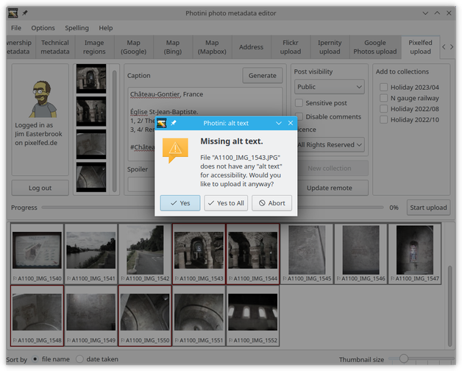Click the upload Progress bar
The image size is (462, 371).
(213, 208)
